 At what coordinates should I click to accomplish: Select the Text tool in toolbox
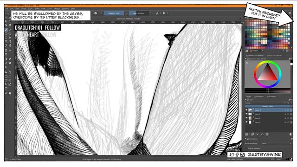[10, 21]
